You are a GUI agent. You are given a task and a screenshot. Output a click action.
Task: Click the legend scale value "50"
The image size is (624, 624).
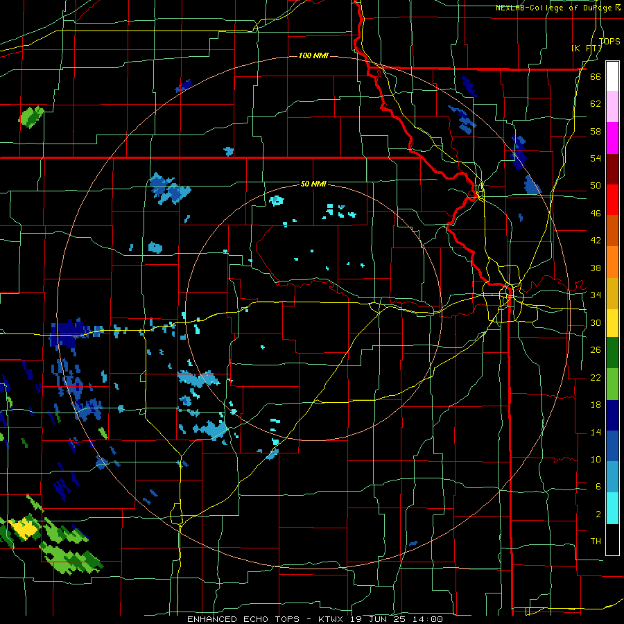pyautogui.click(x=596, y=186)
